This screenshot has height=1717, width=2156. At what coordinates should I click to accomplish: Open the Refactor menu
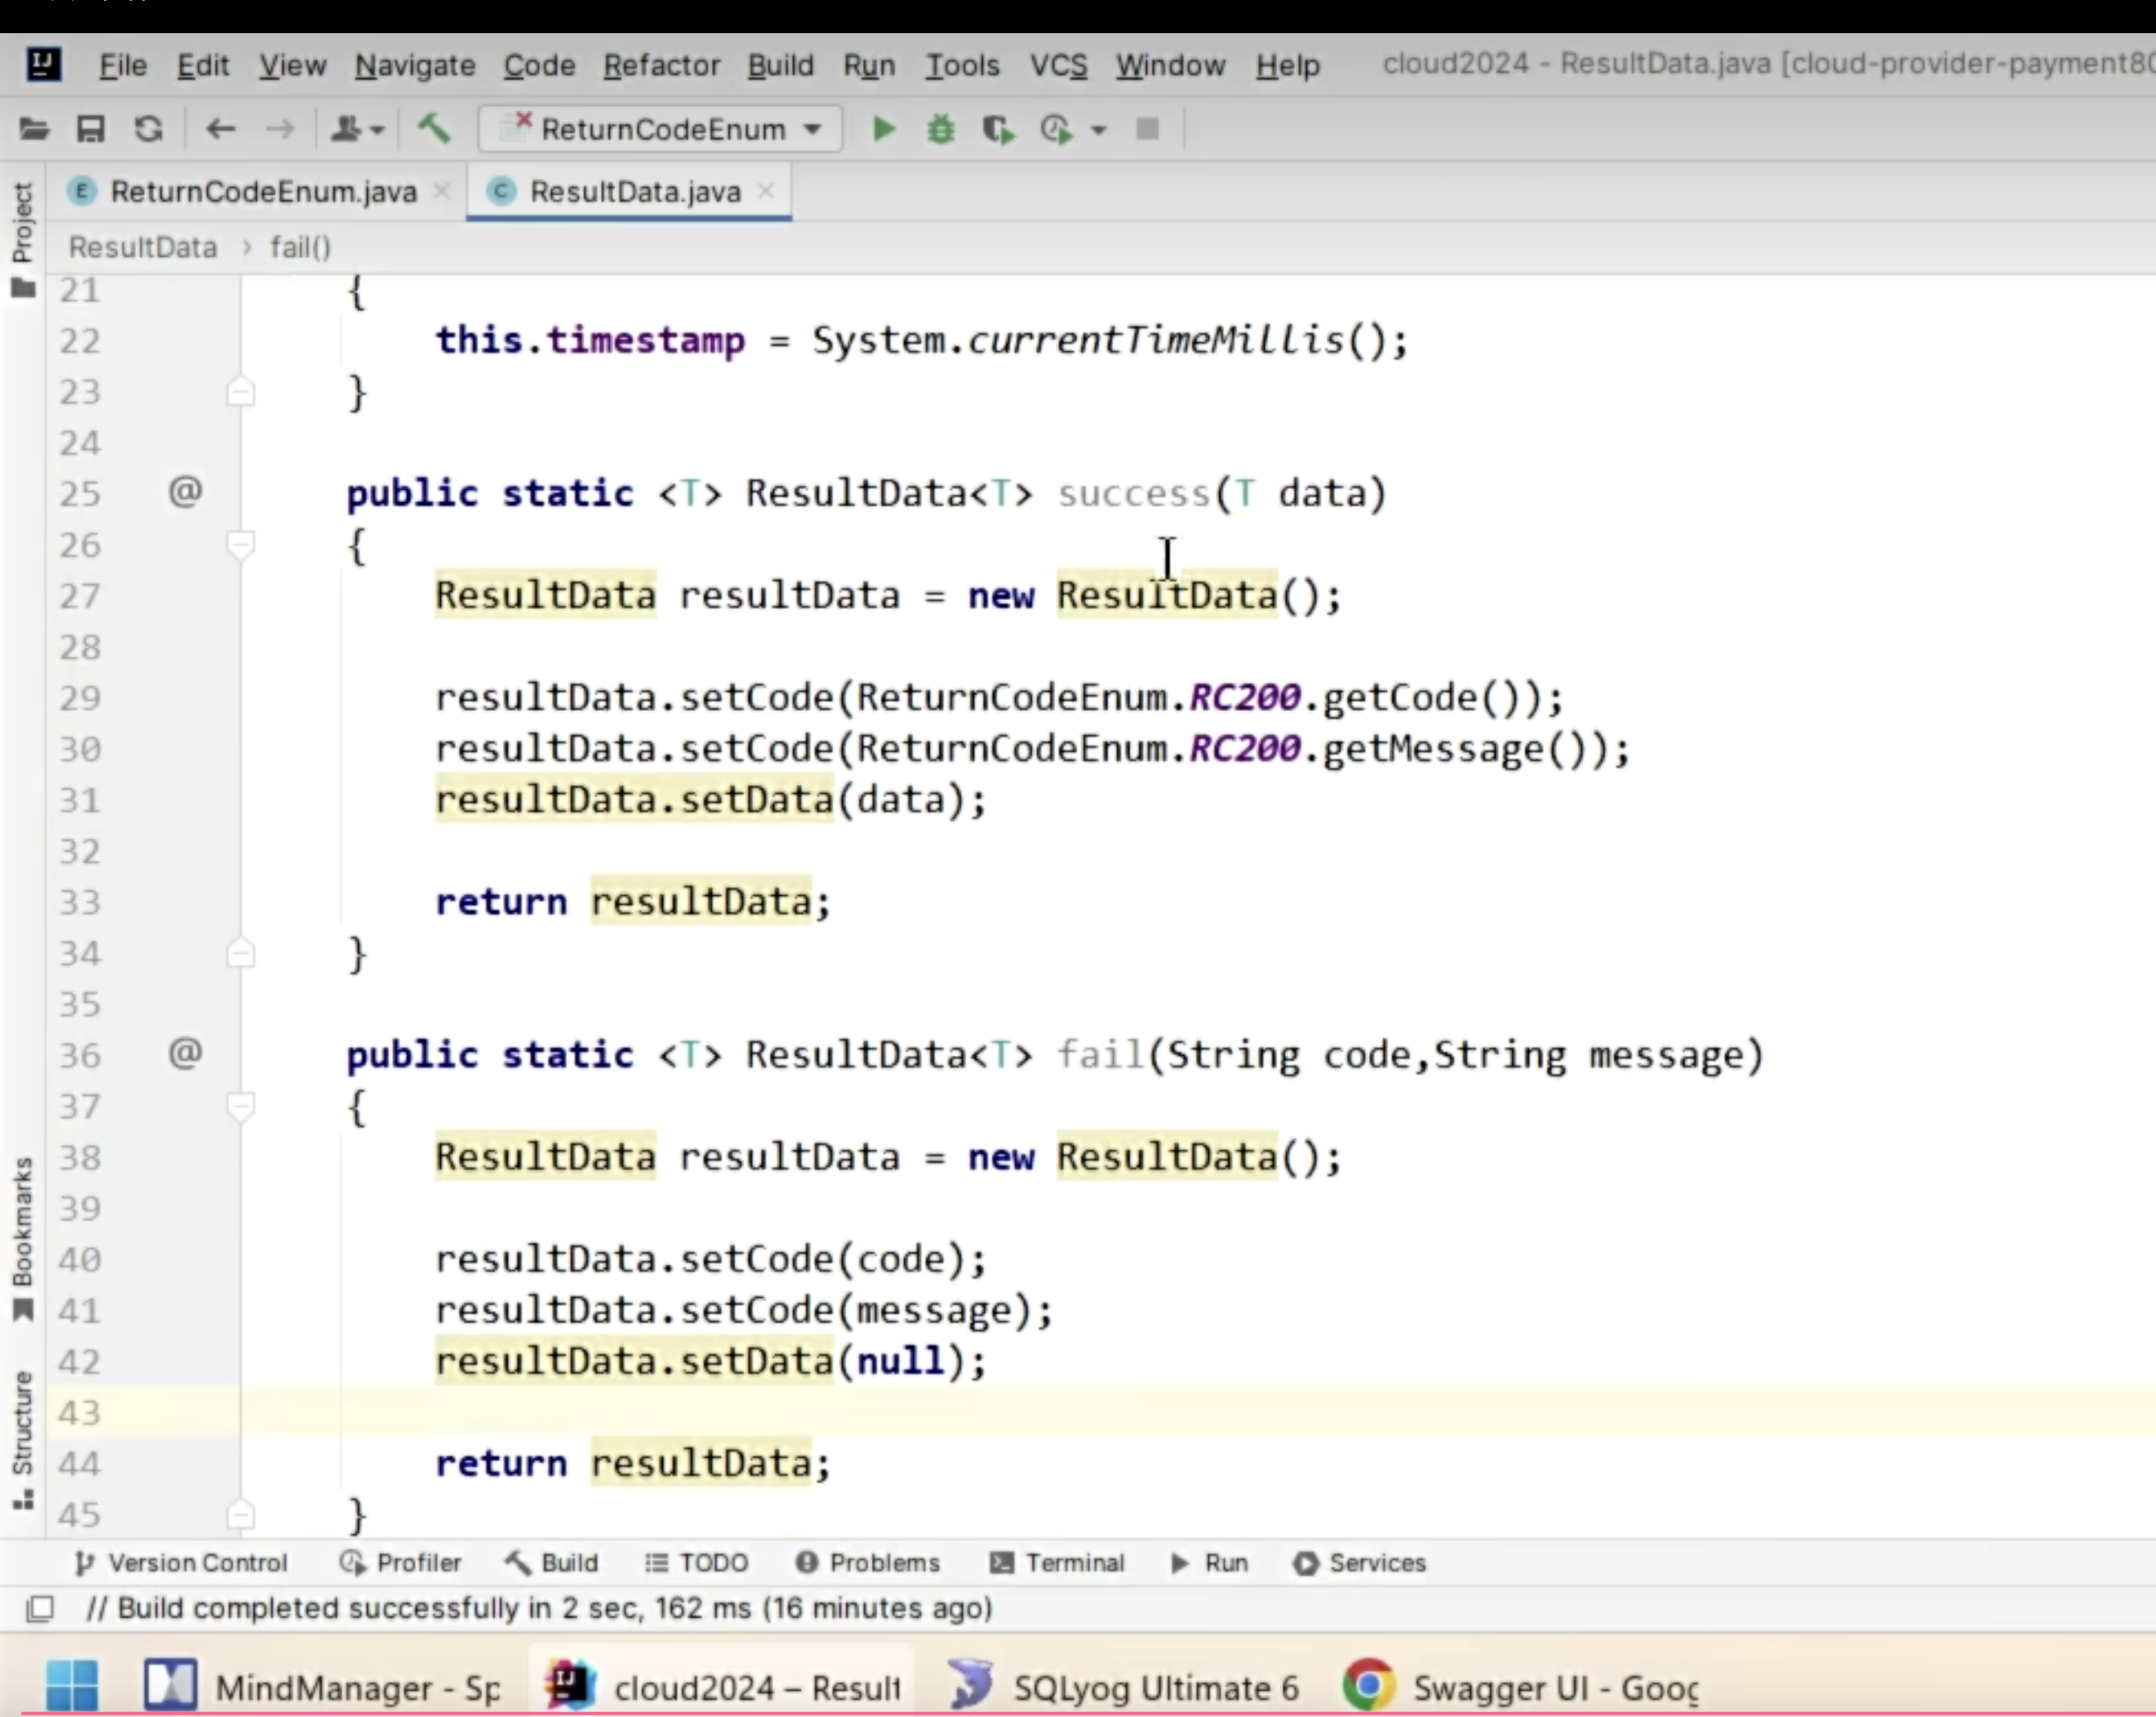click(661, 65)
